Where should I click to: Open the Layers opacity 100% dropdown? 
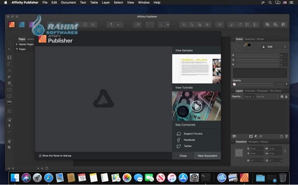(x=249, y=97)
